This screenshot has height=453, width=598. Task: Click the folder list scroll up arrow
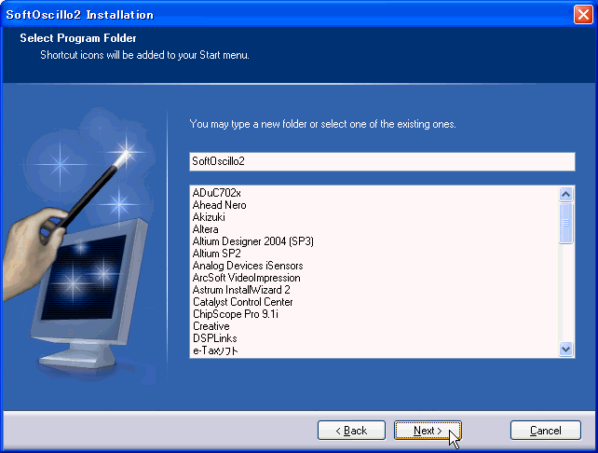(566, 195)
